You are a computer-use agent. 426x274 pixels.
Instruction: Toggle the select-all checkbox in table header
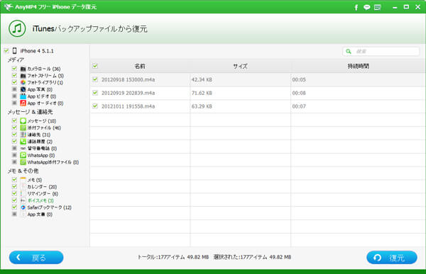tap(95, 66)
